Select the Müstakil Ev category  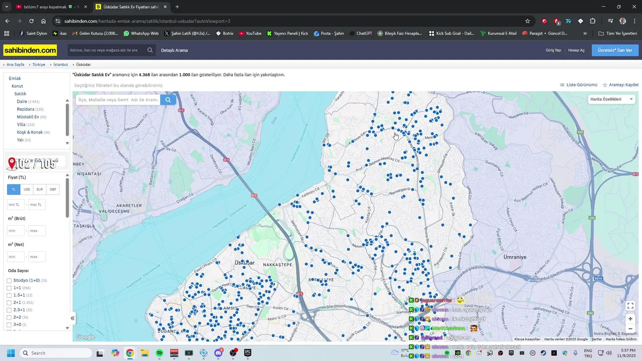[28, 117]
